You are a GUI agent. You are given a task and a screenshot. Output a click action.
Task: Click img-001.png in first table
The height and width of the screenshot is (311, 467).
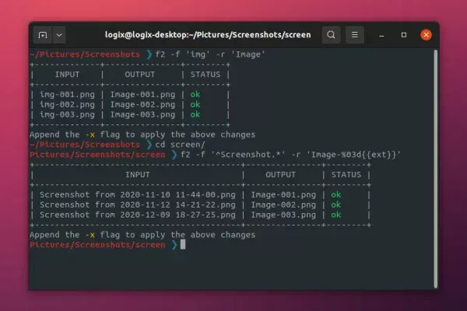(67, 95)
